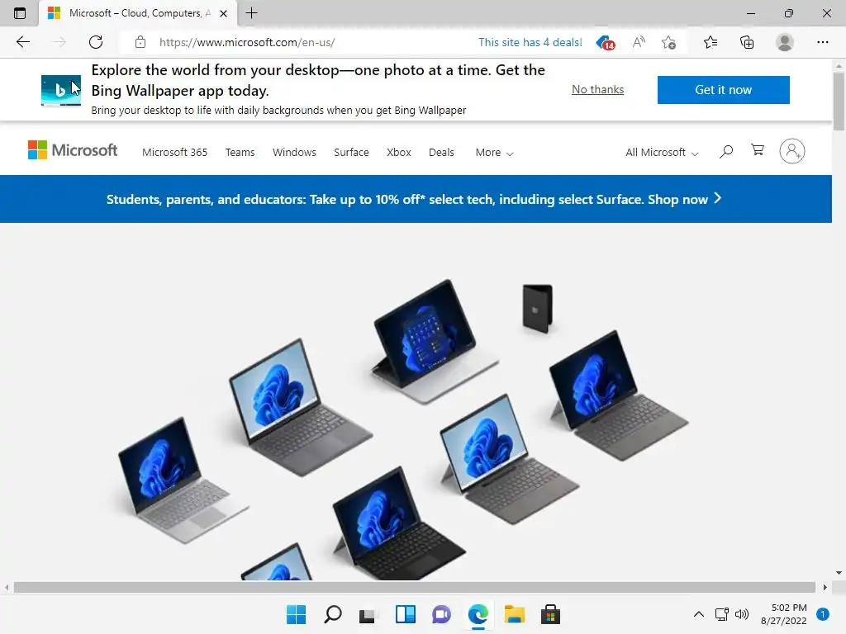This screenshot has height=634, width=846.
Task: Open the Collections icon
Action: tap(747, 42)
